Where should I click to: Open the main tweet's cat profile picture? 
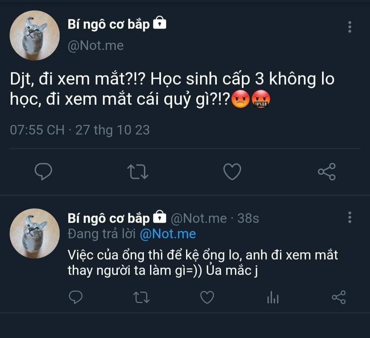(34, 36)
